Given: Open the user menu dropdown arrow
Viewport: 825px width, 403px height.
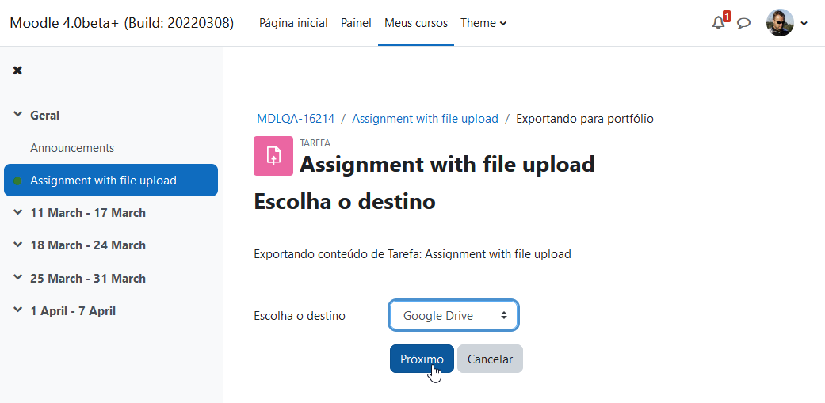Looking at the screenshot, I should click(x=804, y=23).
